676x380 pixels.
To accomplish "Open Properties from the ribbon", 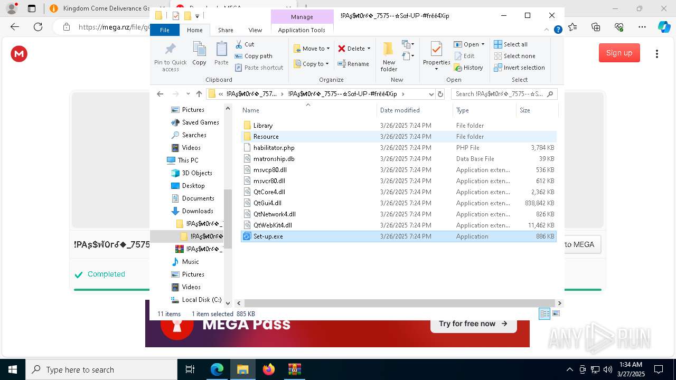I will tap(436, 56).
